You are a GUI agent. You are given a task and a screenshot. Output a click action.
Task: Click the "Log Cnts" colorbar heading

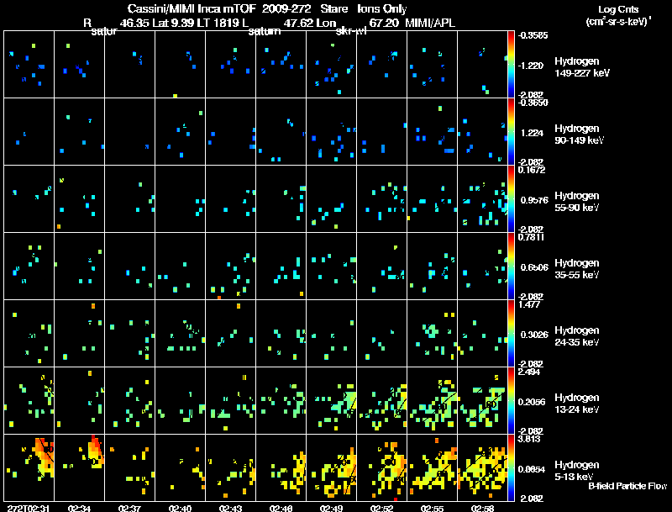click(618, 9)
